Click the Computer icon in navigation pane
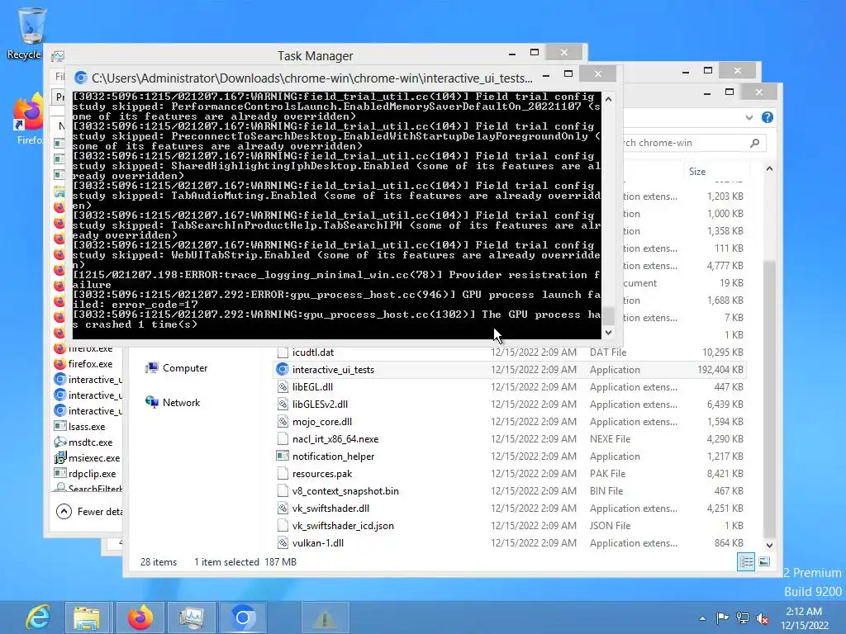Image resolution: width=846 pixels, height=634 pixels. click(152, 367)
